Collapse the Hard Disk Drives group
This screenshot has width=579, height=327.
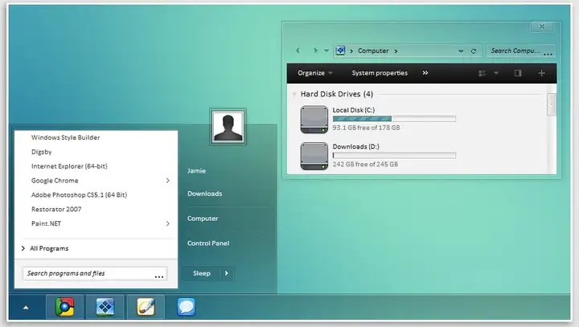[x=294, y=94]
